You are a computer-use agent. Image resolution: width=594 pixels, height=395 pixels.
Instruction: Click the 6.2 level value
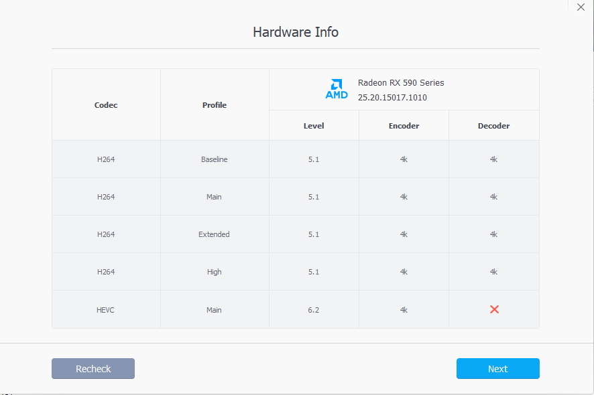(x=313, y=310)
